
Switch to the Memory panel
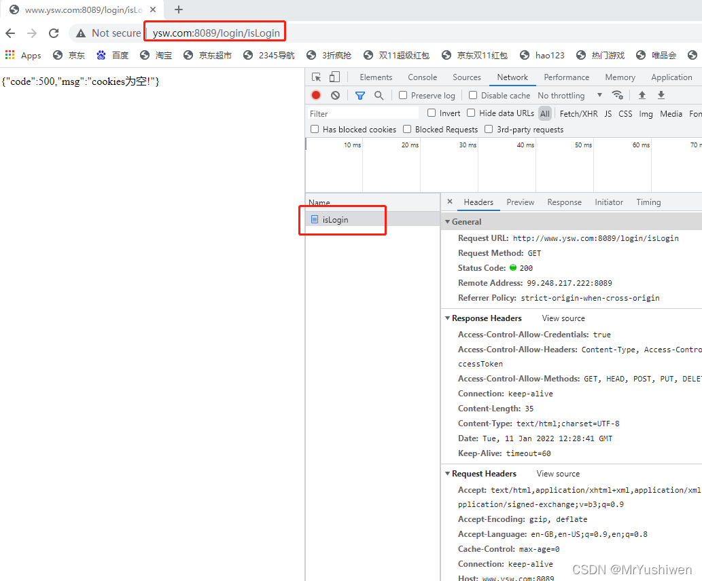620,77
